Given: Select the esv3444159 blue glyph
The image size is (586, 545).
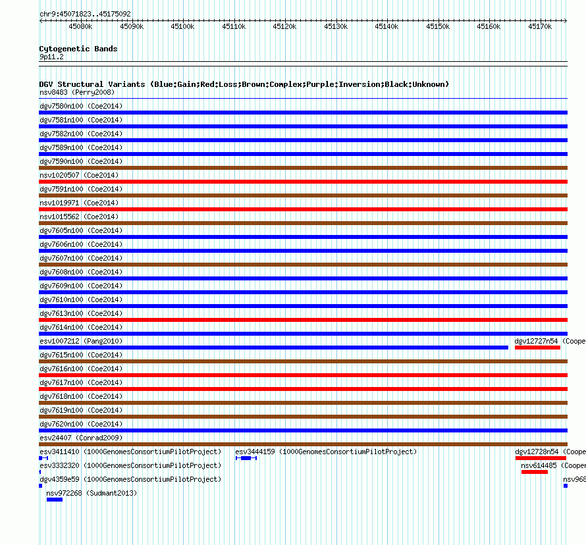Looking at the screenshot, I should pyautogui.click(x=246, y=458).
